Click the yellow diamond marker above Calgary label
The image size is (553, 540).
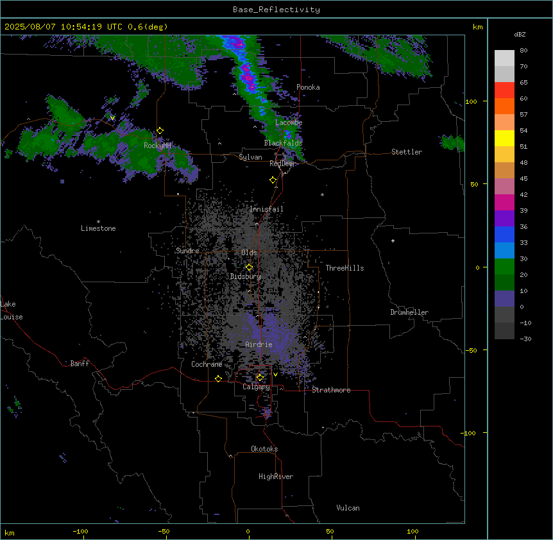pyautogui.click(x=260, y=378)
